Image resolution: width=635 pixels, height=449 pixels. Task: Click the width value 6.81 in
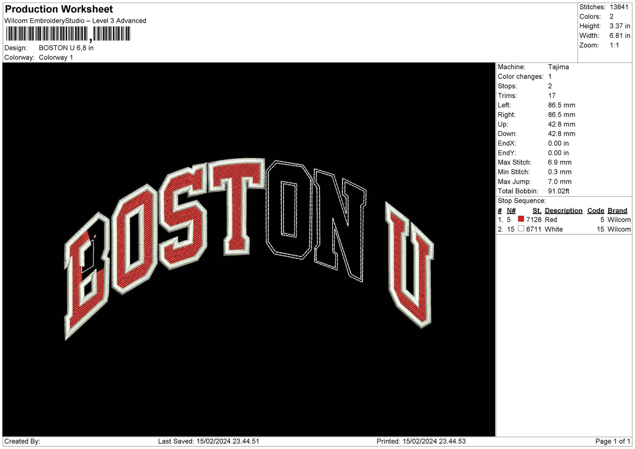[x=620, y=36]
